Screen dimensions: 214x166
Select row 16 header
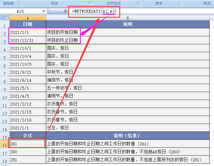click(5, 144)
